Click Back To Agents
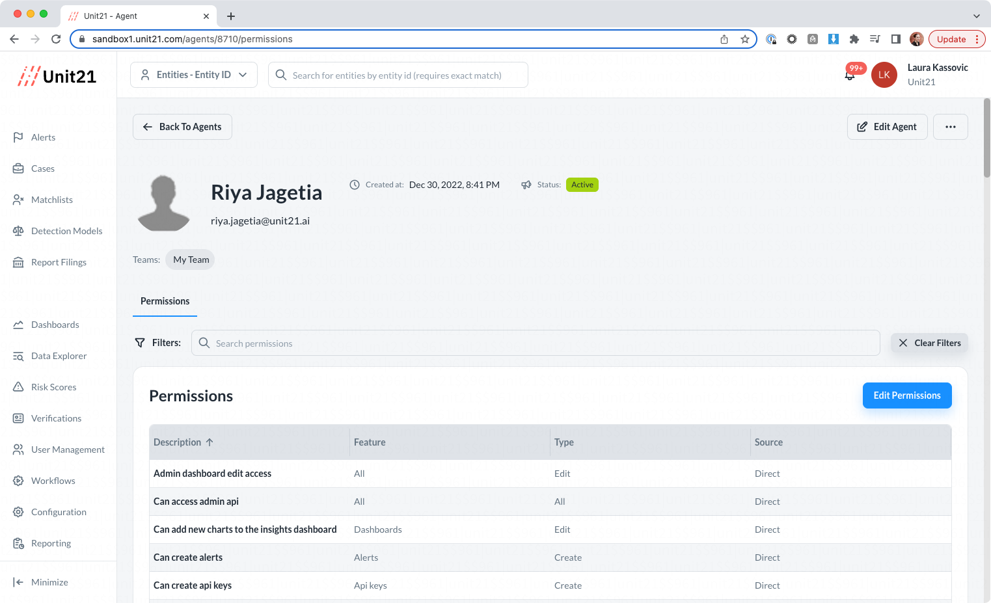The width and height of the screenshot is (991, 603). tap(182, 127)
